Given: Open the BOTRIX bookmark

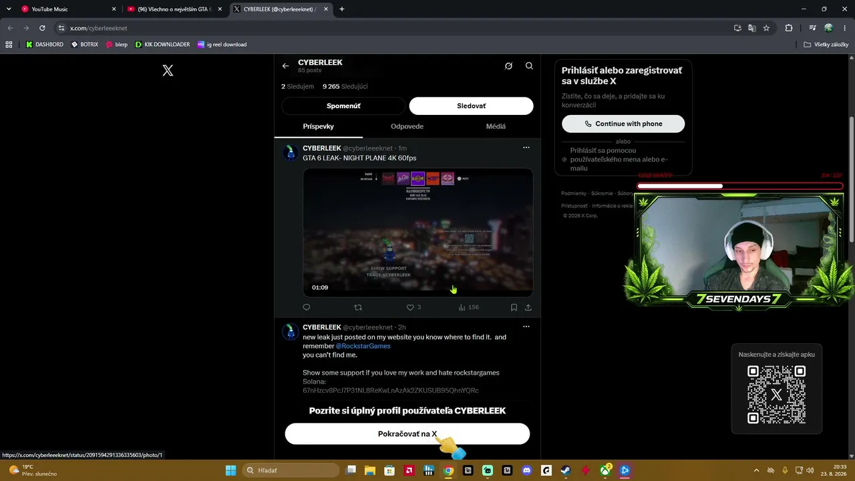Looking at the screenshot, I should 85,45.
